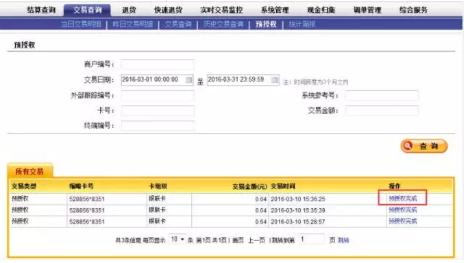This screenshot has width=468, height=263.
Task: Focus the 系统参考号 input field
Action: click(x=382, y=95)
